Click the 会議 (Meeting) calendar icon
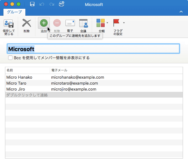The width and height of the screenshot is (188, 163). click(x=84, y=23)
